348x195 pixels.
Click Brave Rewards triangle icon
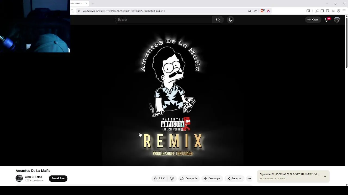click(x=268, y=11)
